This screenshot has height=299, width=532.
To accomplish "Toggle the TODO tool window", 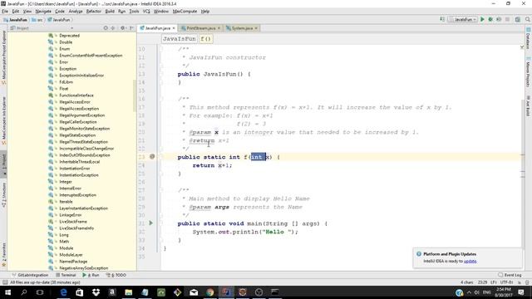I will pyautogui.click(x=116, y=275).
